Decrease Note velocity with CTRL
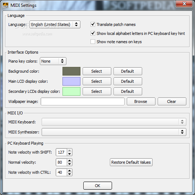Viewport: 195px width, 195px height. pyautogui.click(x=70, y=174)
